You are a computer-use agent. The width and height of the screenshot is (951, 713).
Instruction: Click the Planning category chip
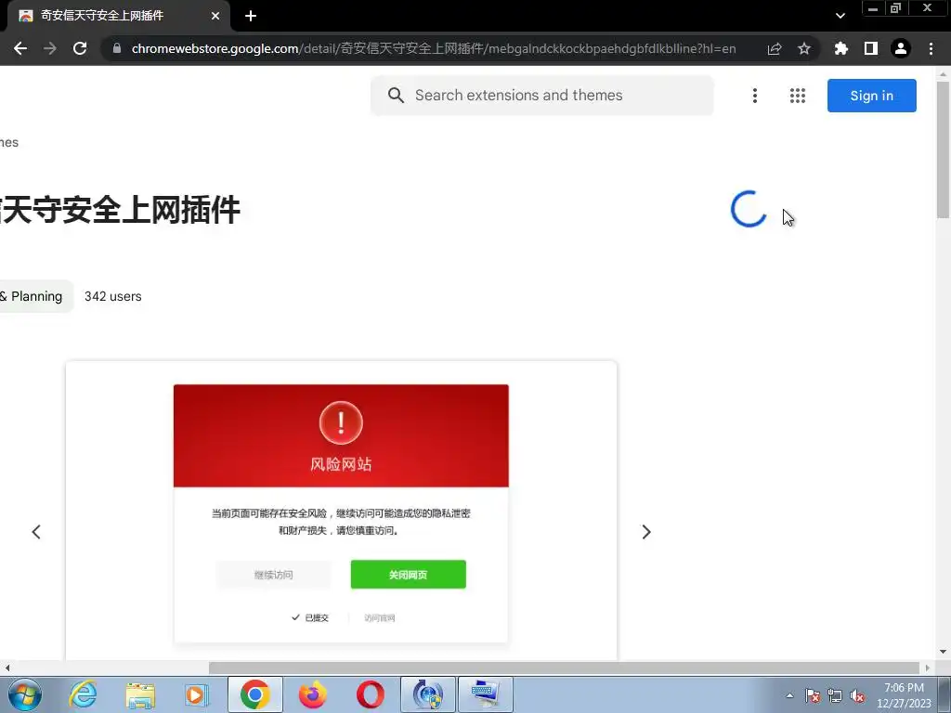(x=36, y=296)
